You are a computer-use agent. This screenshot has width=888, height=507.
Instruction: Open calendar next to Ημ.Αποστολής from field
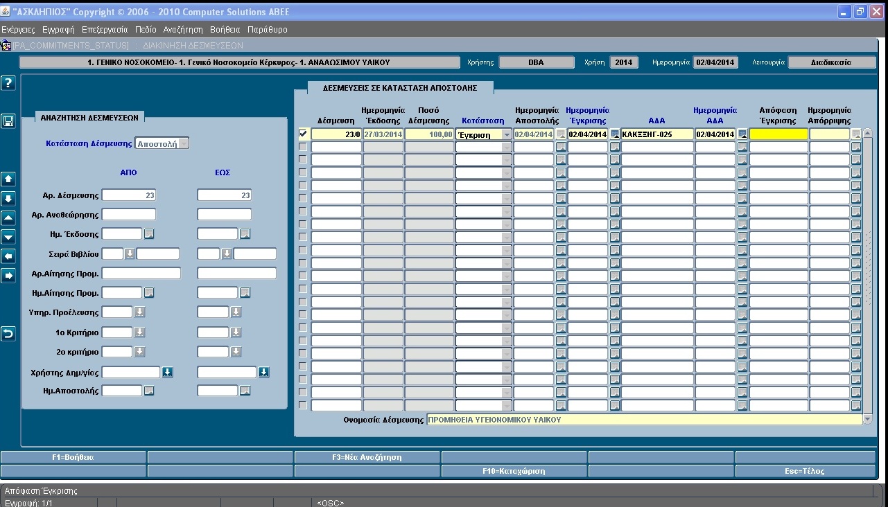click(x=149, y=391)
